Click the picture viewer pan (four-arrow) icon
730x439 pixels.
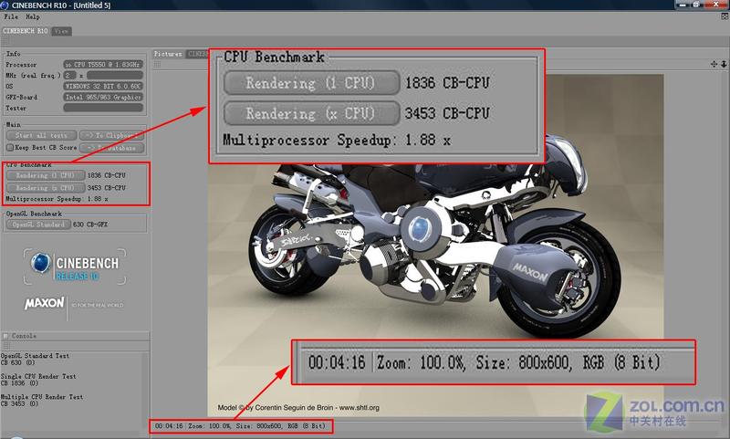714,64
